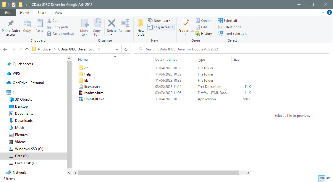Collapse the ribbon with the chevron
Image resolution: width=333 pixels, height=182 pixels.
coord(323,12)
